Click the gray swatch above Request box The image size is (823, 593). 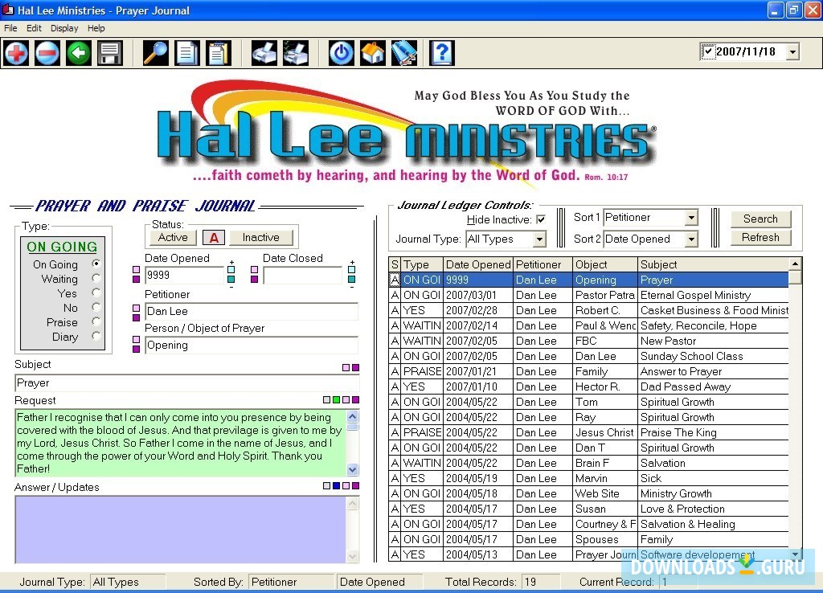tap(326, 400)
